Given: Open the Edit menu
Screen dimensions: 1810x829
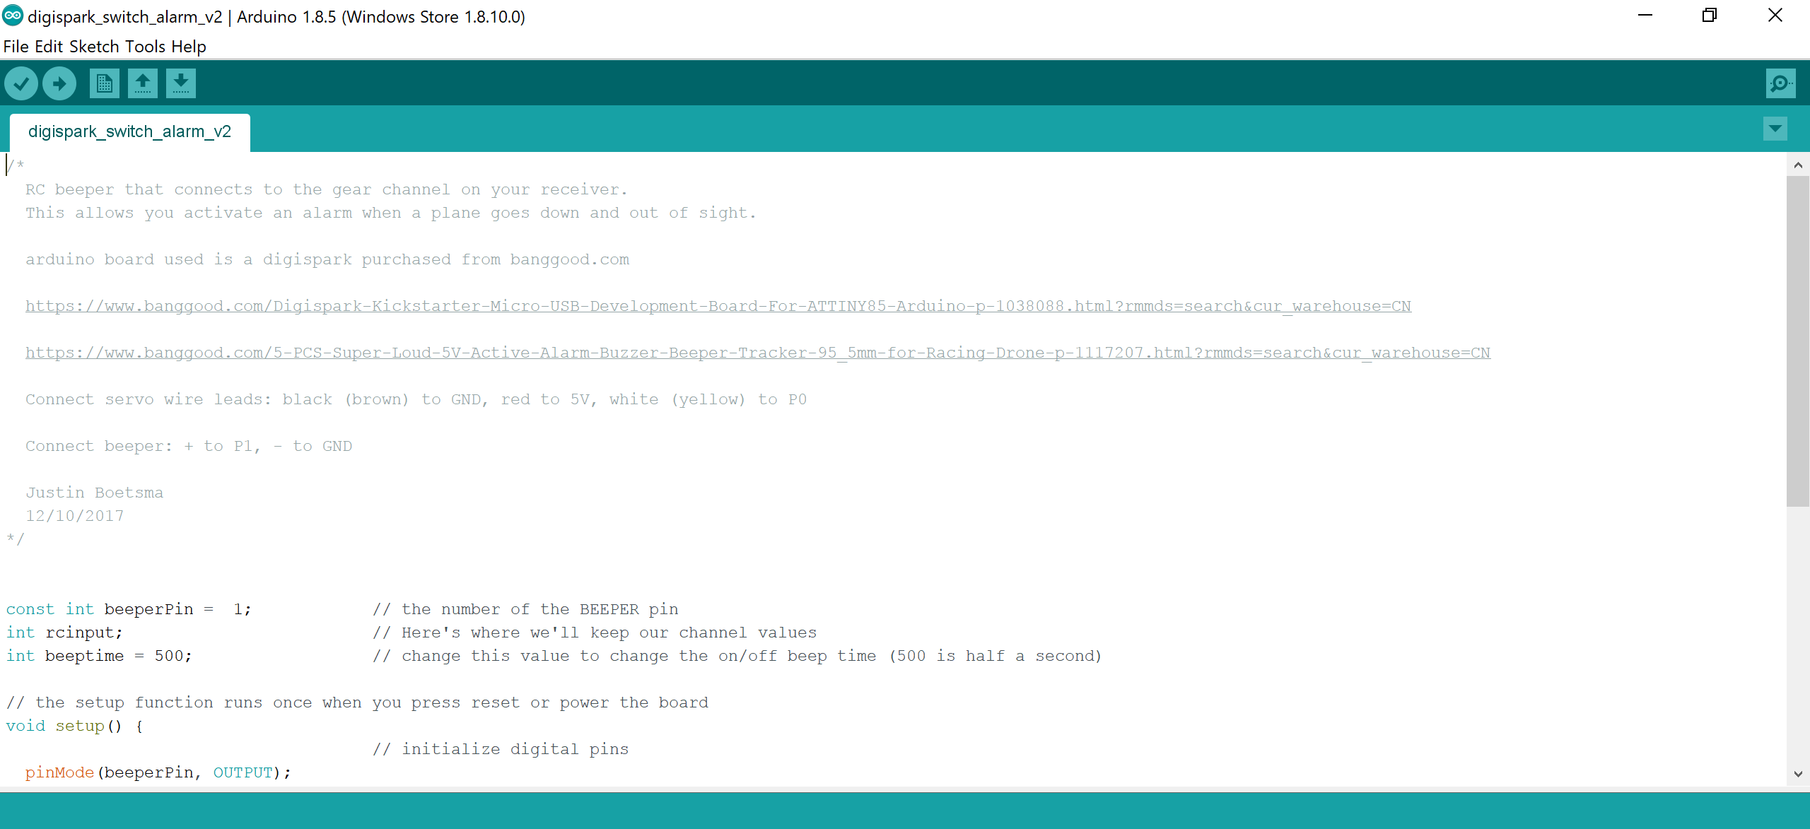Looking at the screenshot, I should click(x=49, y=46).
